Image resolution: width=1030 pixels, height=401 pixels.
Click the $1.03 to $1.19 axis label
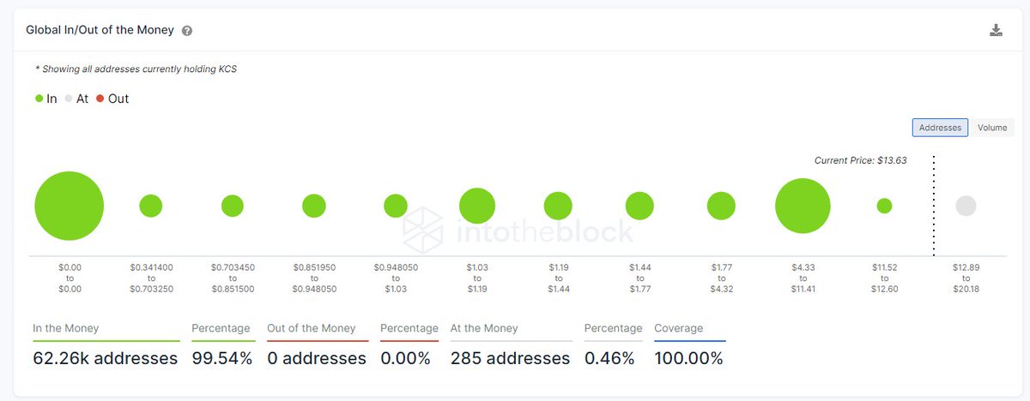pyautogui.click(x=477, y=278)
